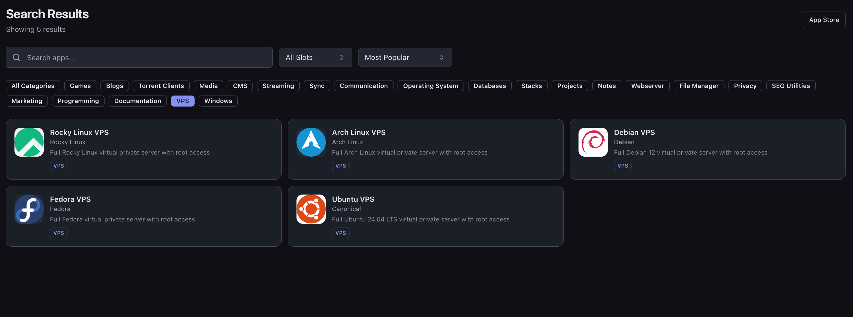Filter by File Manager category
The image size is (853, 317).
(x=699, y=86)
